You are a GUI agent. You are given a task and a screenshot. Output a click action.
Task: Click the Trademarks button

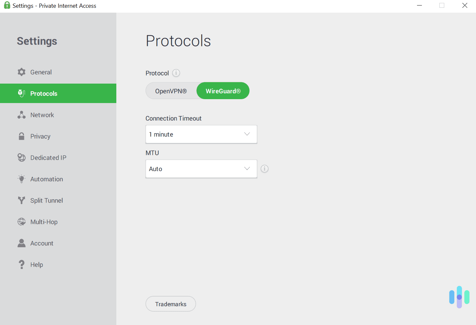[170, 304]
